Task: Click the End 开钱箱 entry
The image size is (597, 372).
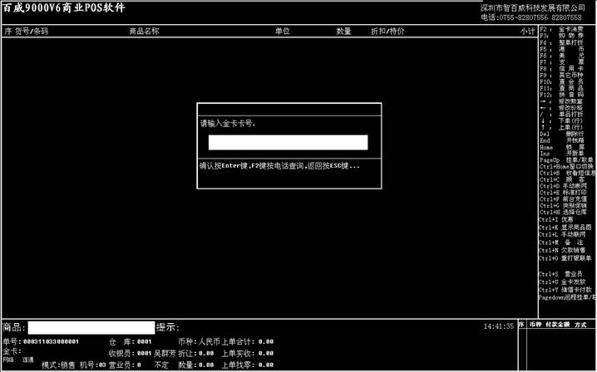Action: pyautogui.click(x=561, y=140)
